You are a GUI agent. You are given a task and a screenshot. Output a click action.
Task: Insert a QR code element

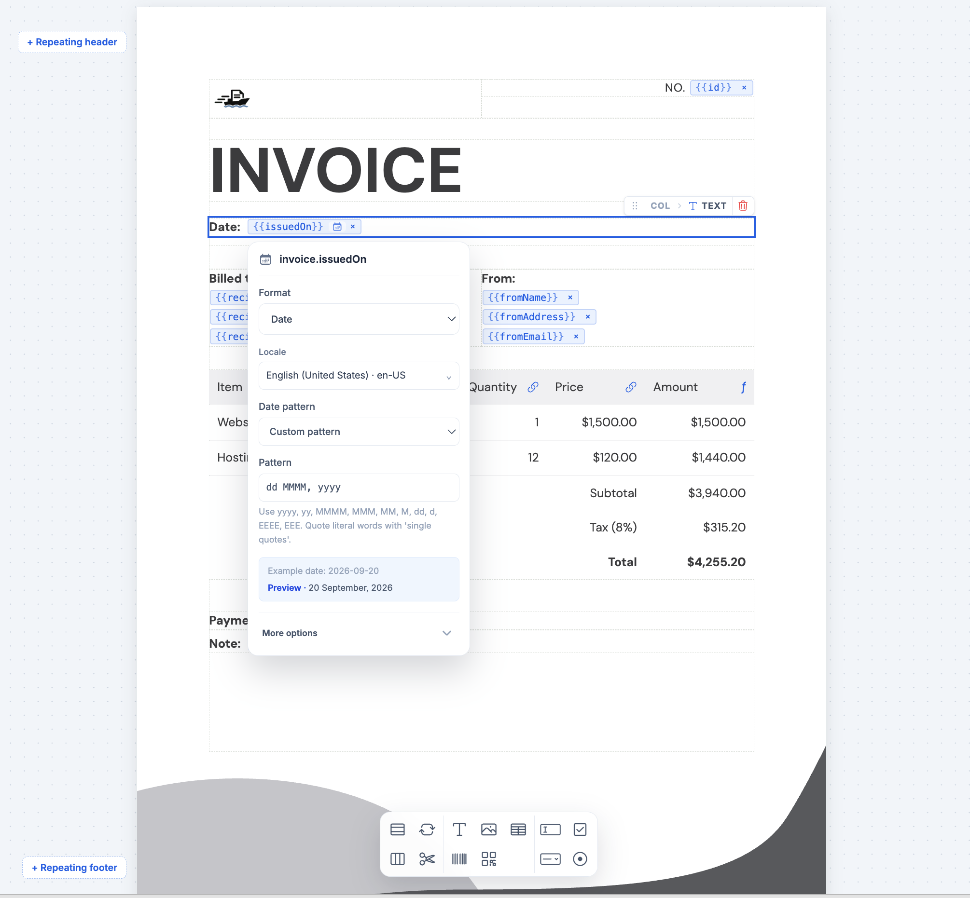point(489,859)
